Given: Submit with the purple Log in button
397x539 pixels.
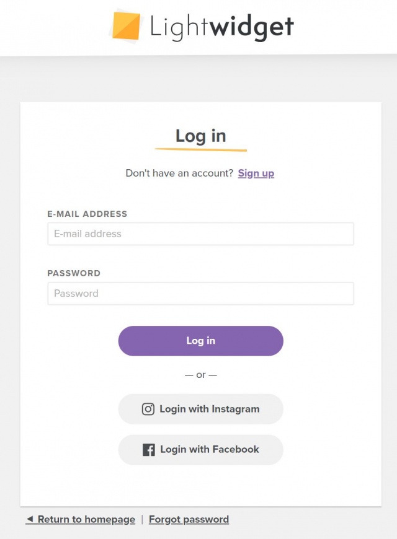Looking at the screenshot, I should (x=201, y=341).
